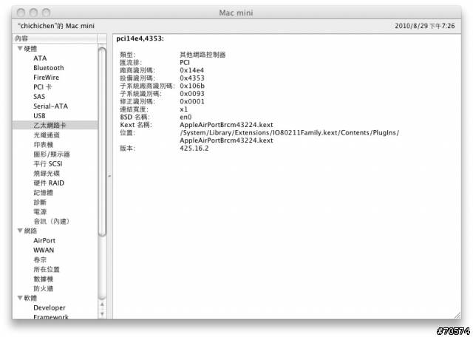Select 音訊（內建） in the sidebar
473x337 pixels.
point(52,222)
